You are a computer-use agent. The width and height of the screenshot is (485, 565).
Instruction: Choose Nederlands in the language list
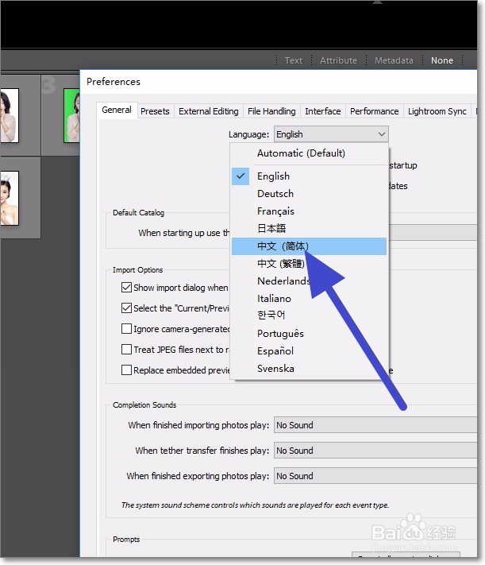coord(309,281)
